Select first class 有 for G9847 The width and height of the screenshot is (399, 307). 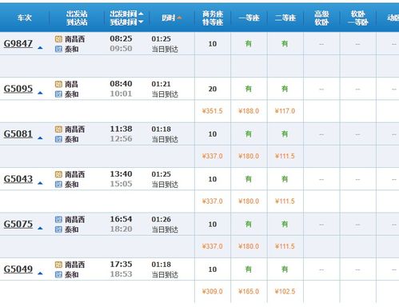[x=249, y=44]
